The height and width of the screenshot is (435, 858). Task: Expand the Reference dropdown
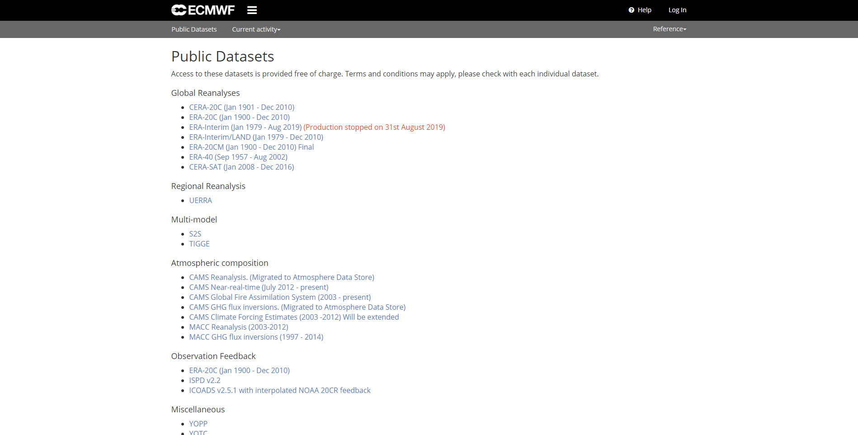click(x=669, y=29)
